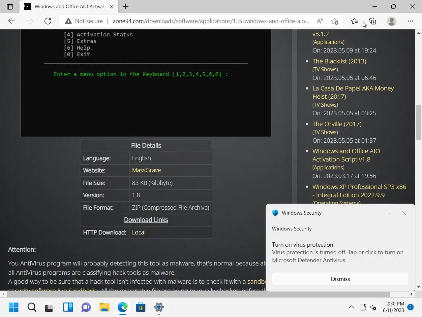Viewport: 422px width, 317px height.
Task: Click the scroll up arrow
Action: pyautogui.click(x=418, y=33)
